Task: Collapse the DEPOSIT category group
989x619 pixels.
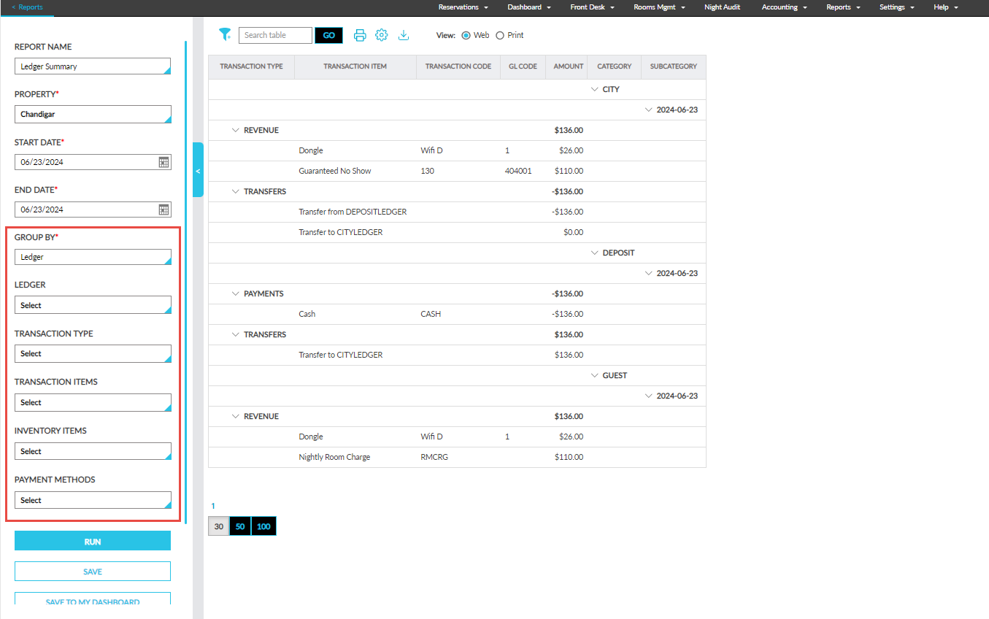Action: (594, 253)
